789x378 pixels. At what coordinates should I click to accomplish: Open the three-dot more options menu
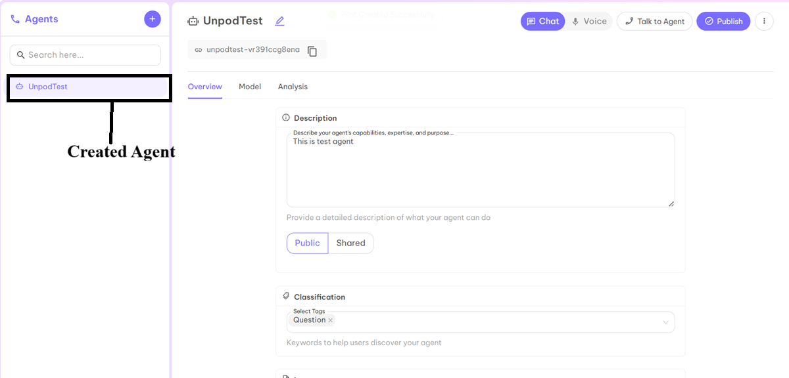point(764,21)
